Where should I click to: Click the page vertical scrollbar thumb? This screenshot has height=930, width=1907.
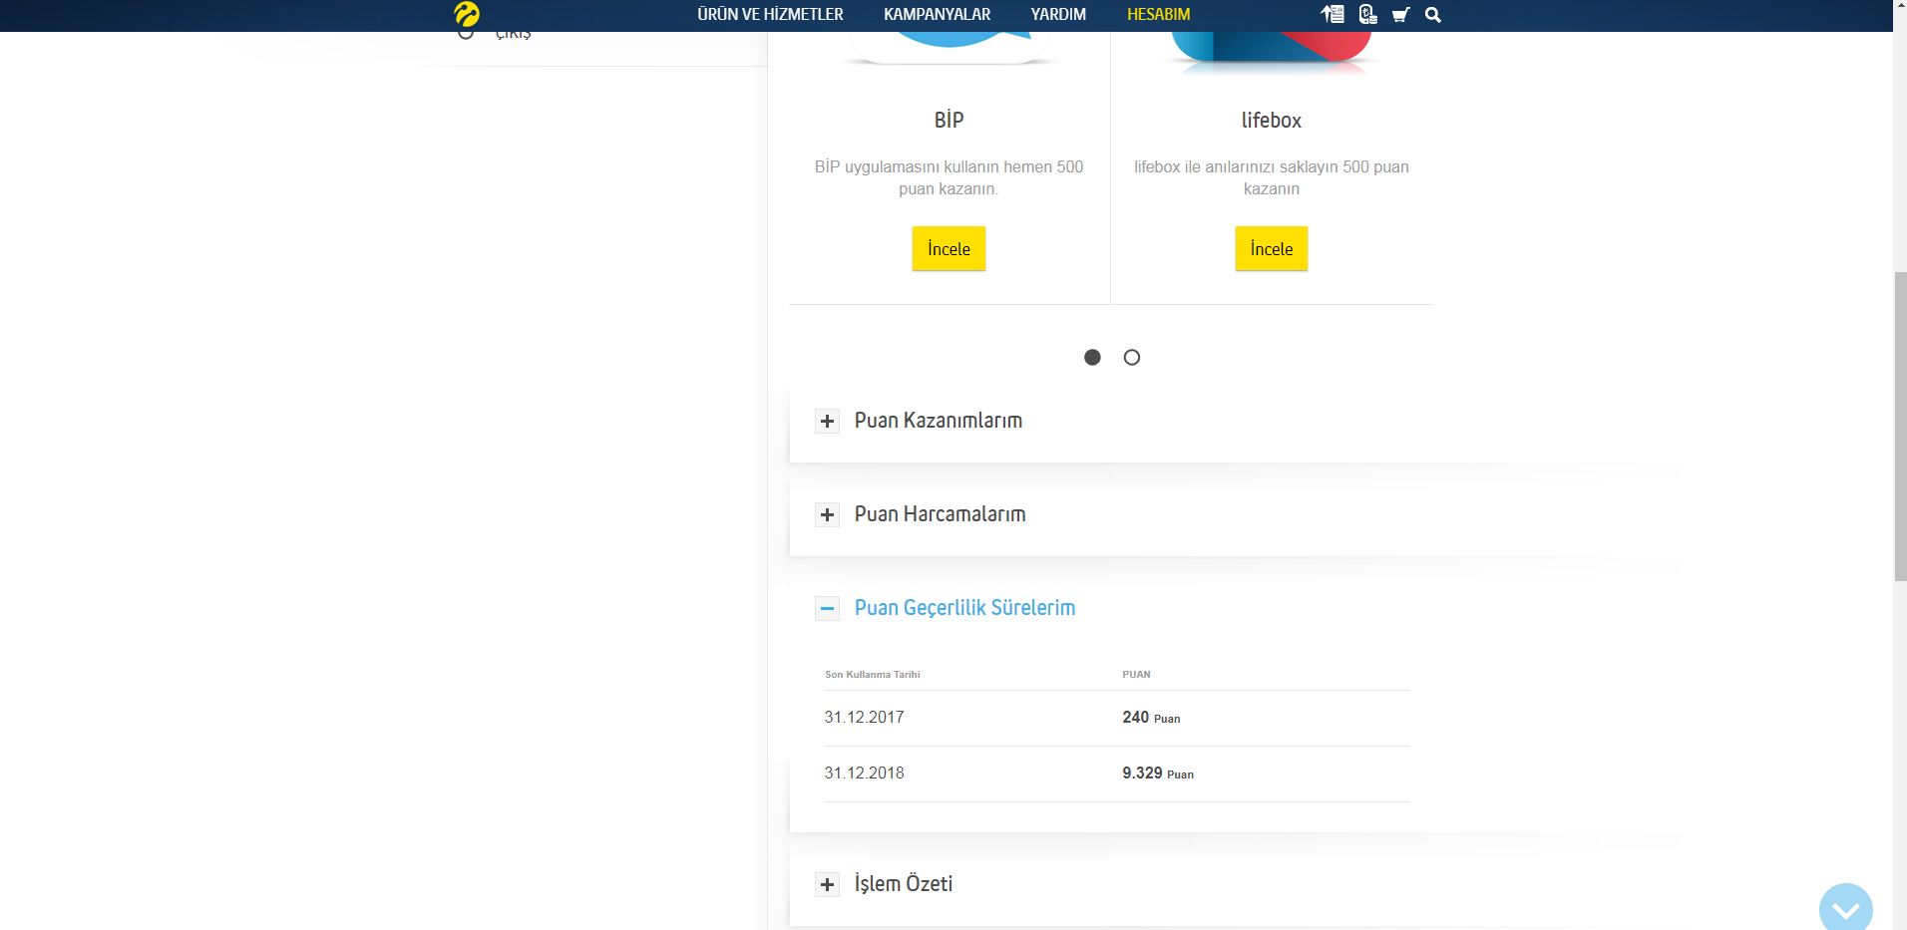coord(1900,426)
